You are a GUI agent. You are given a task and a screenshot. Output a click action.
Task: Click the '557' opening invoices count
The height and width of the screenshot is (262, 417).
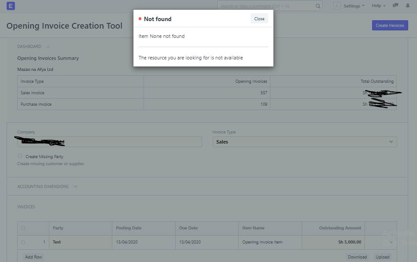pos(264,93)
